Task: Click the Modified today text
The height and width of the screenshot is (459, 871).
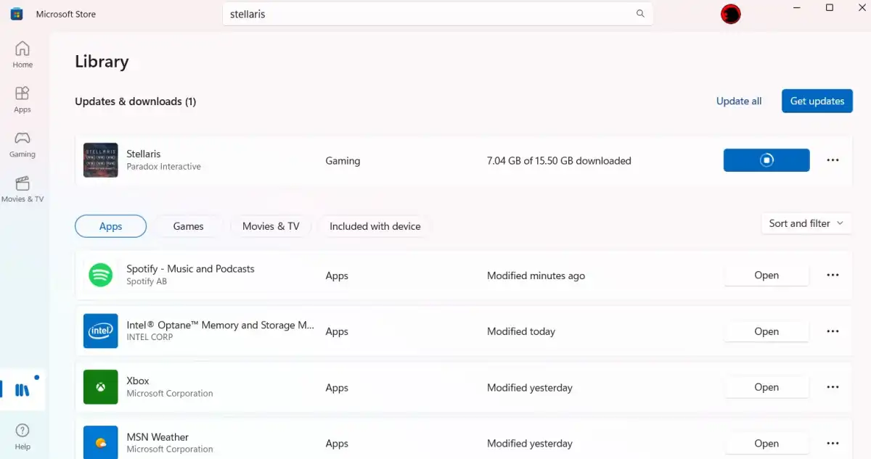Action: point(521,331)
